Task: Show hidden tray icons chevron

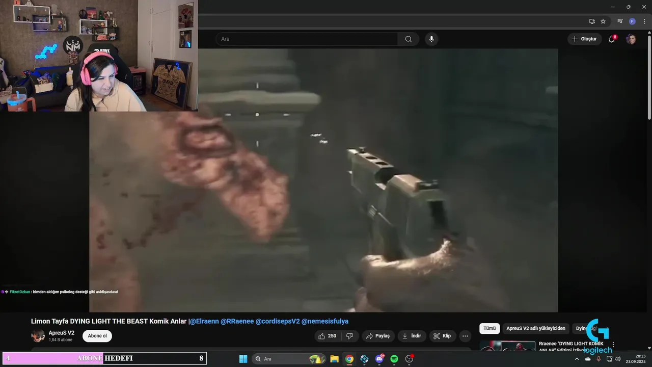Action: [577, 359]
